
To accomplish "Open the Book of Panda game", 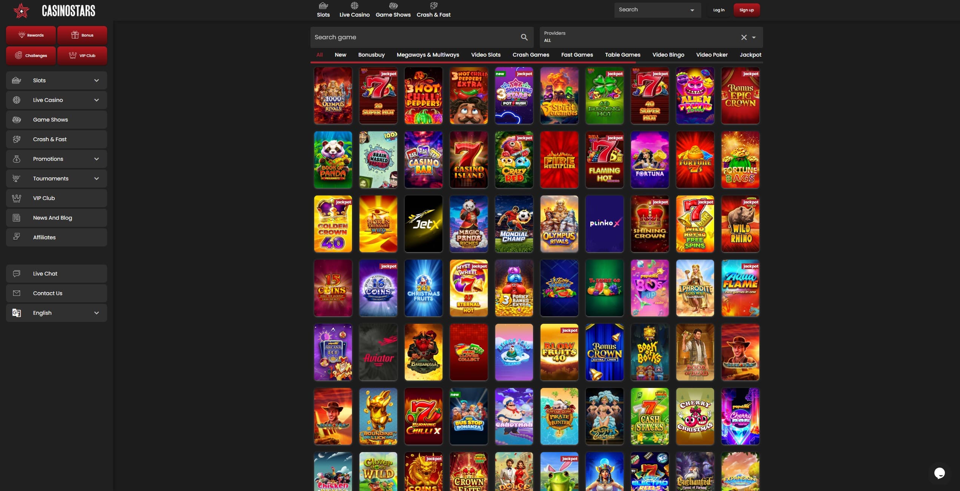I will [333, 160].
